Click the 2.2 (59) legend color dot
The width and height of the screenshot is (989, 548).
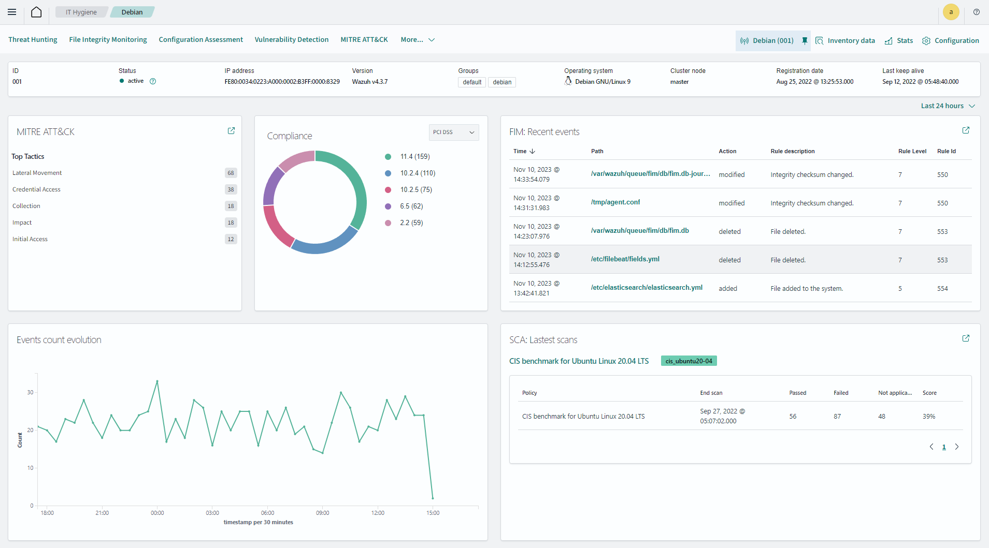click(x=388, y=223)
